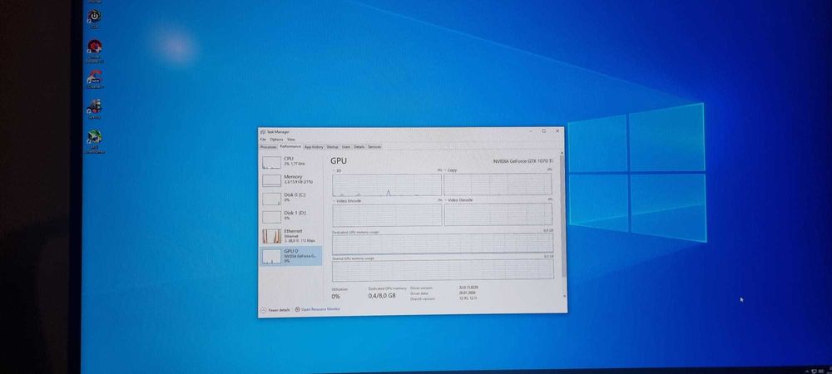Click the 0% utilization value
The width and height of the screenshot is (832, 374).
pos(336,297)
